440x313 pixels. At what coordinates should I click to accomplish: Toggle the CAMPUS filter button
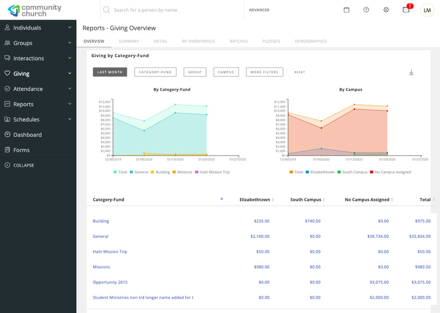pos(226,71)
